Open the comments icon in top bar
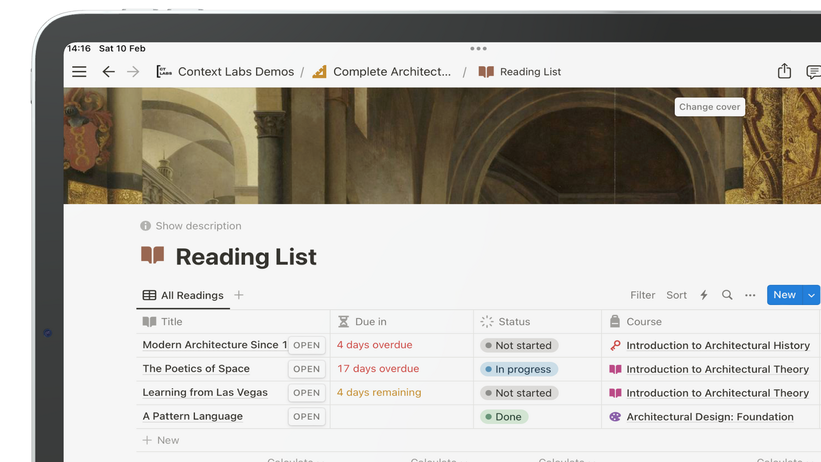Screen dimensions: 821x462 [x=813, y=72]
